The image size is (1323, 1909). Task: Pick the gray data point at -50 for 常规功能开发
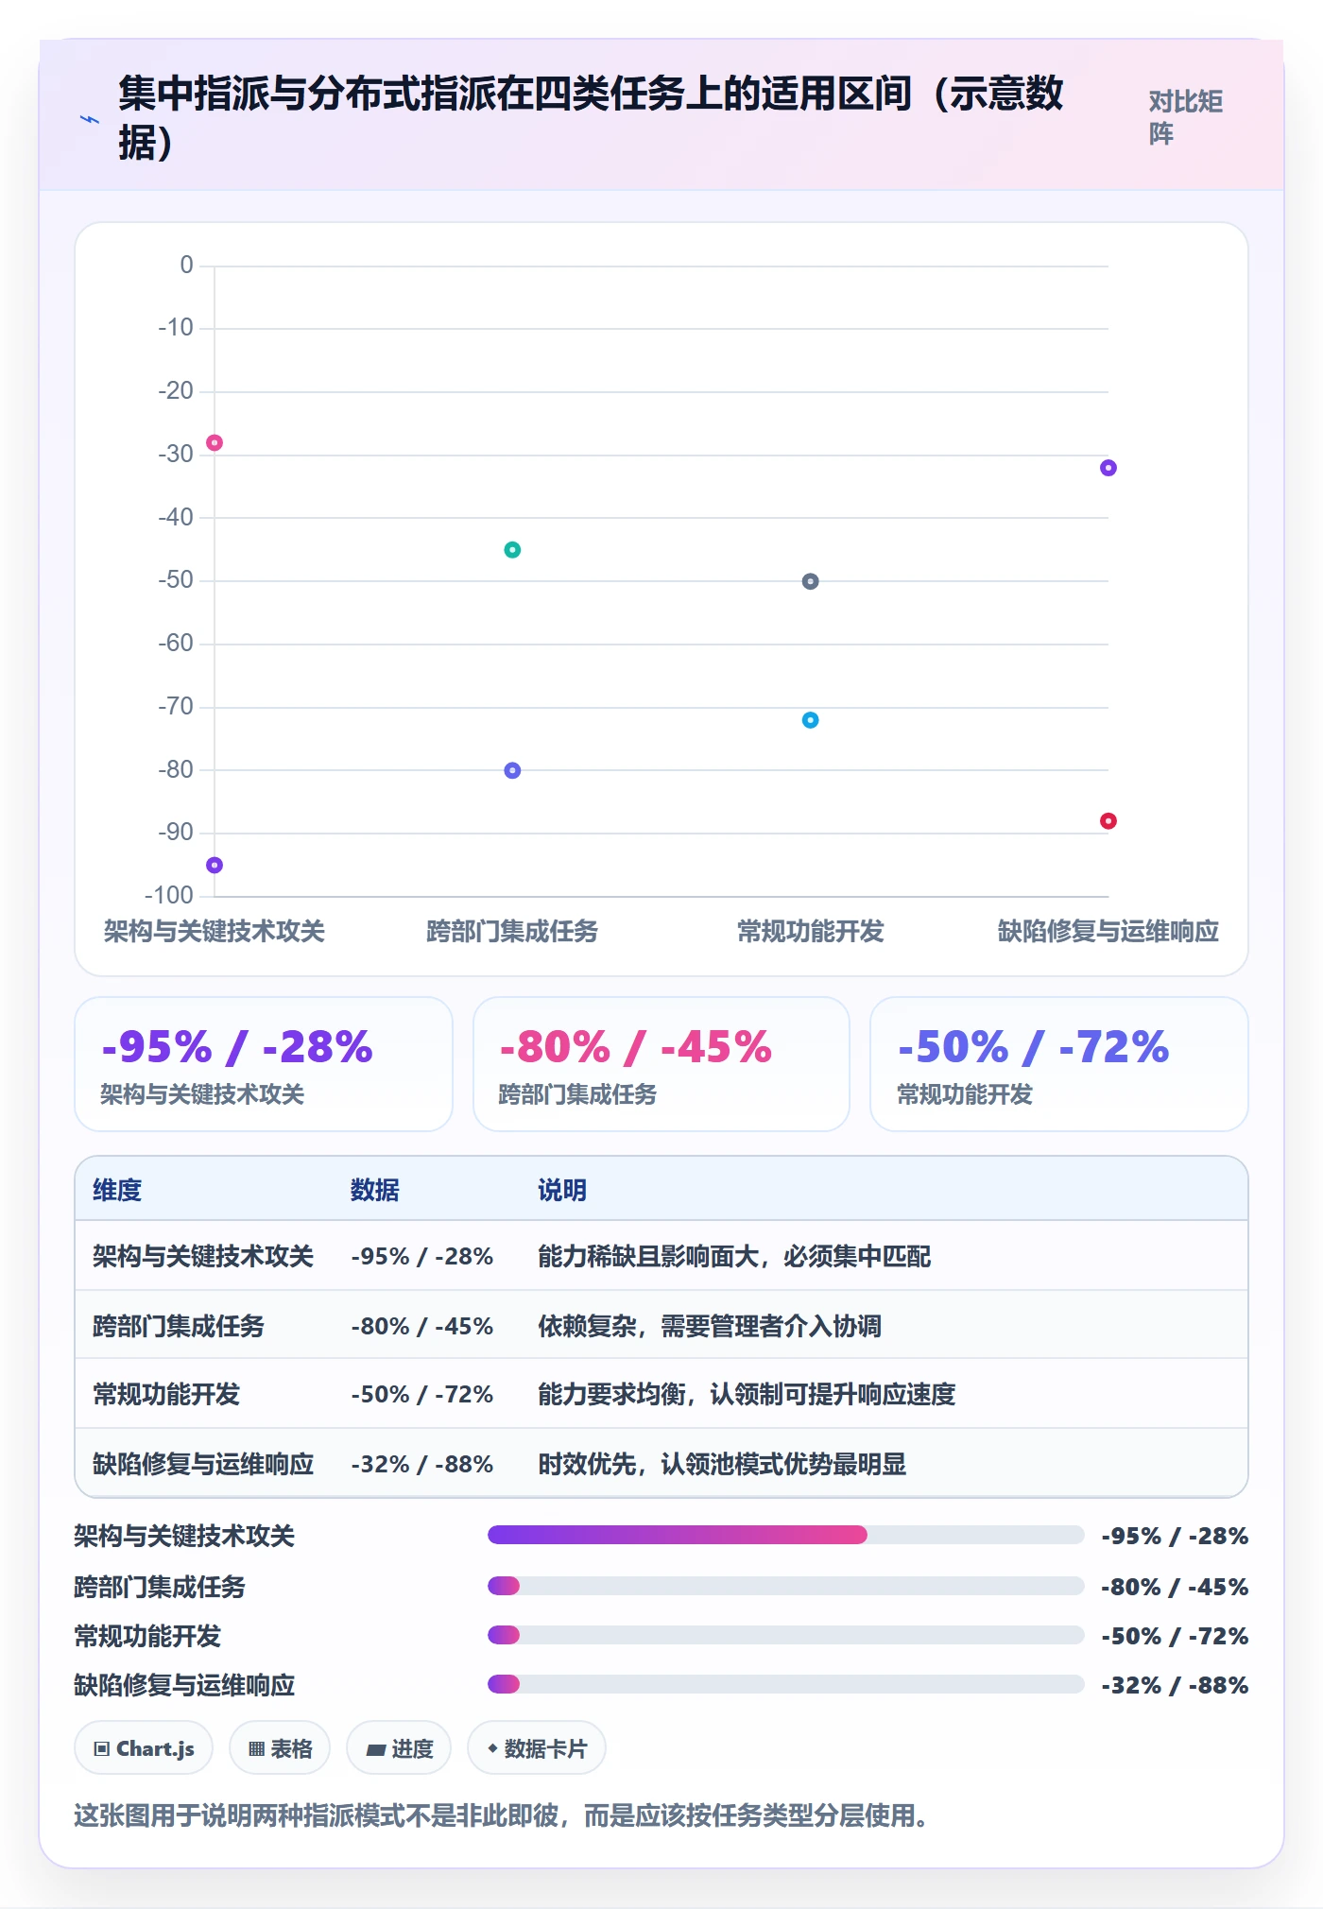810,581
